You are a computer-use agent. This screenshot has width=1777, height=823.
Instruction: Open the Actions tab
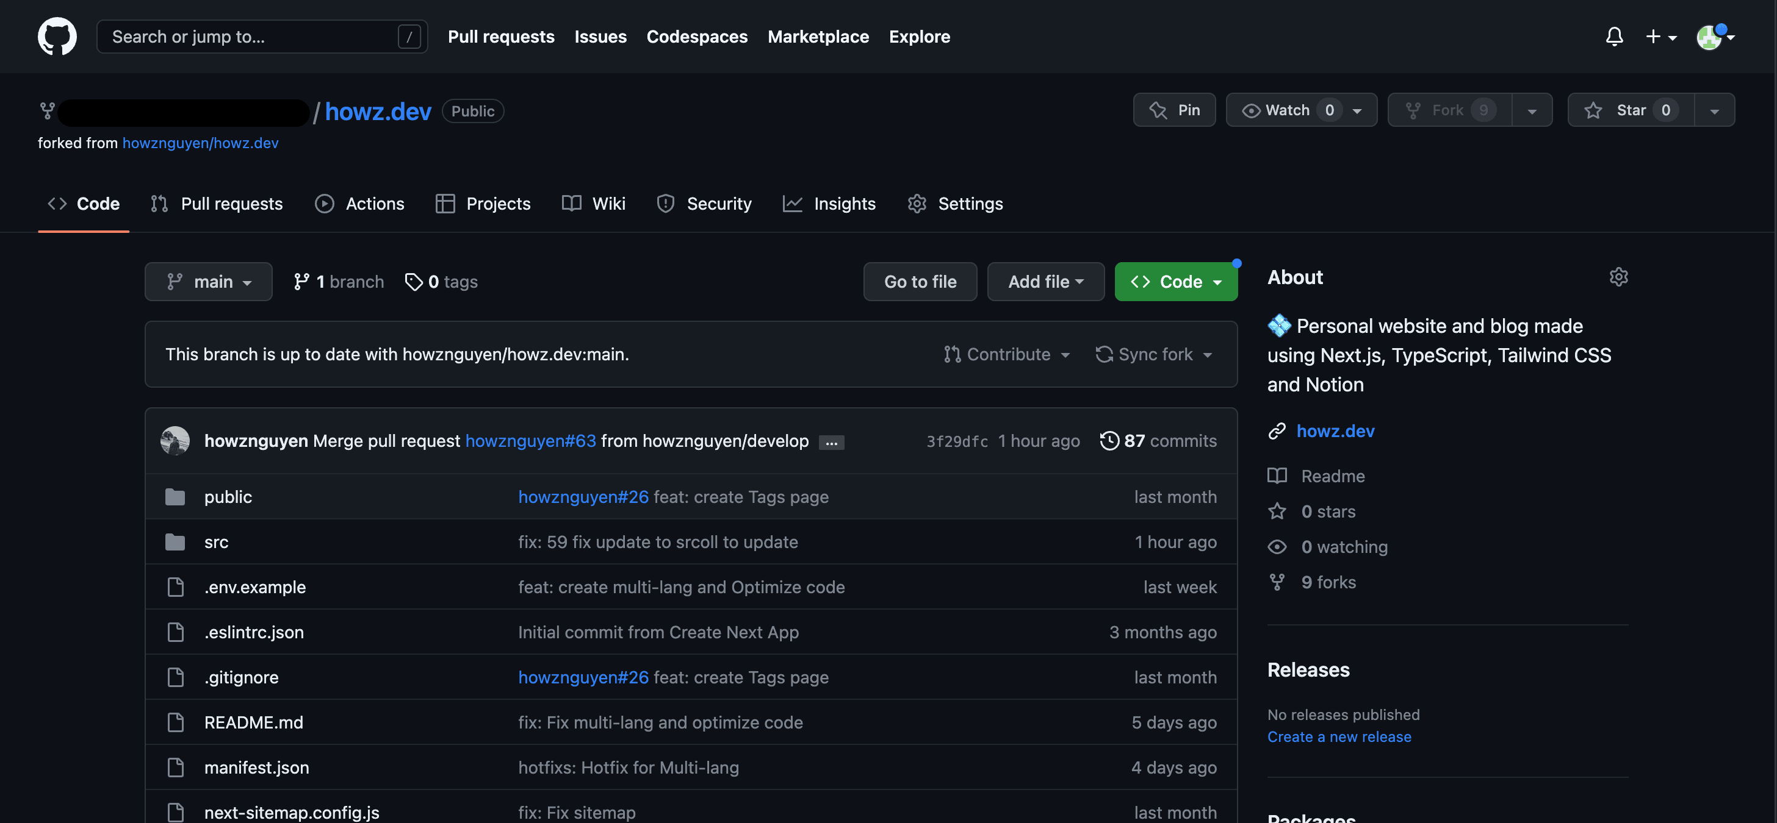coord(359,204)
